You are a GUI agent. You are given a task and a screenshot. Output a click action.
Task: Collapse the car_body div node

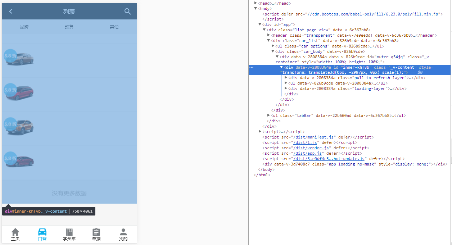273,51
